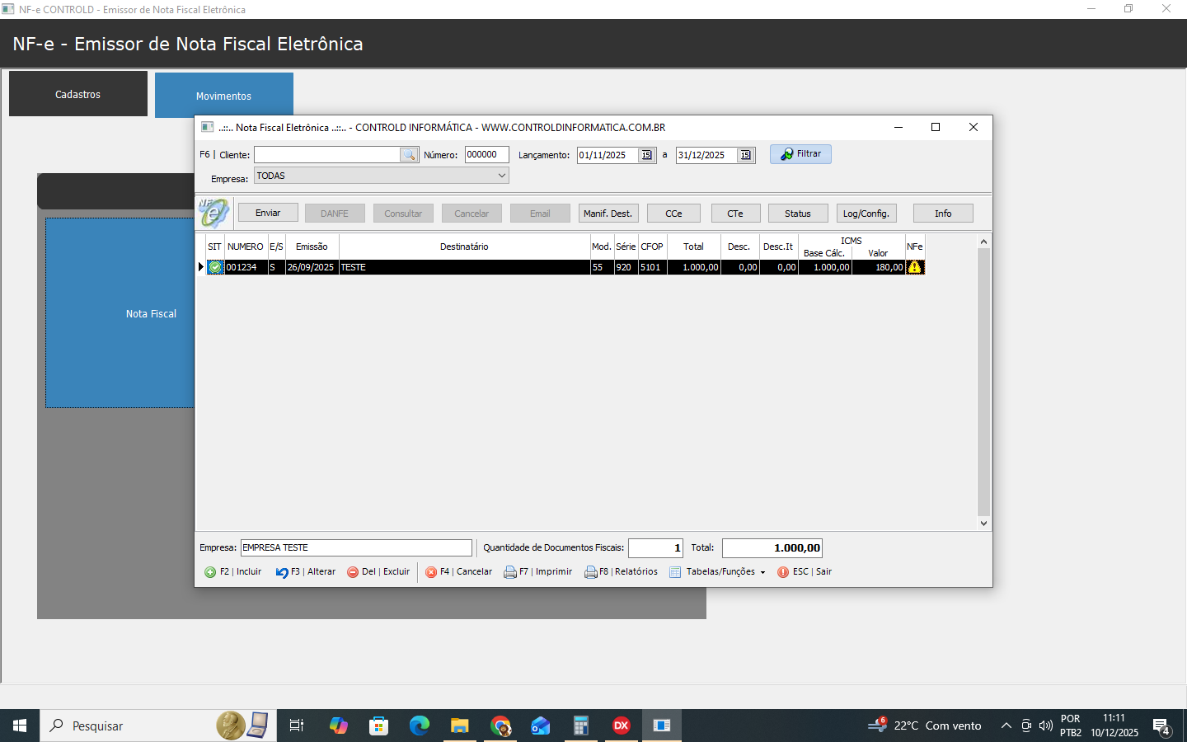The width and height of the screenshot is (1187, 742).
Task: Show hidden icons in system tray
Action: [x=1006, y=726]
